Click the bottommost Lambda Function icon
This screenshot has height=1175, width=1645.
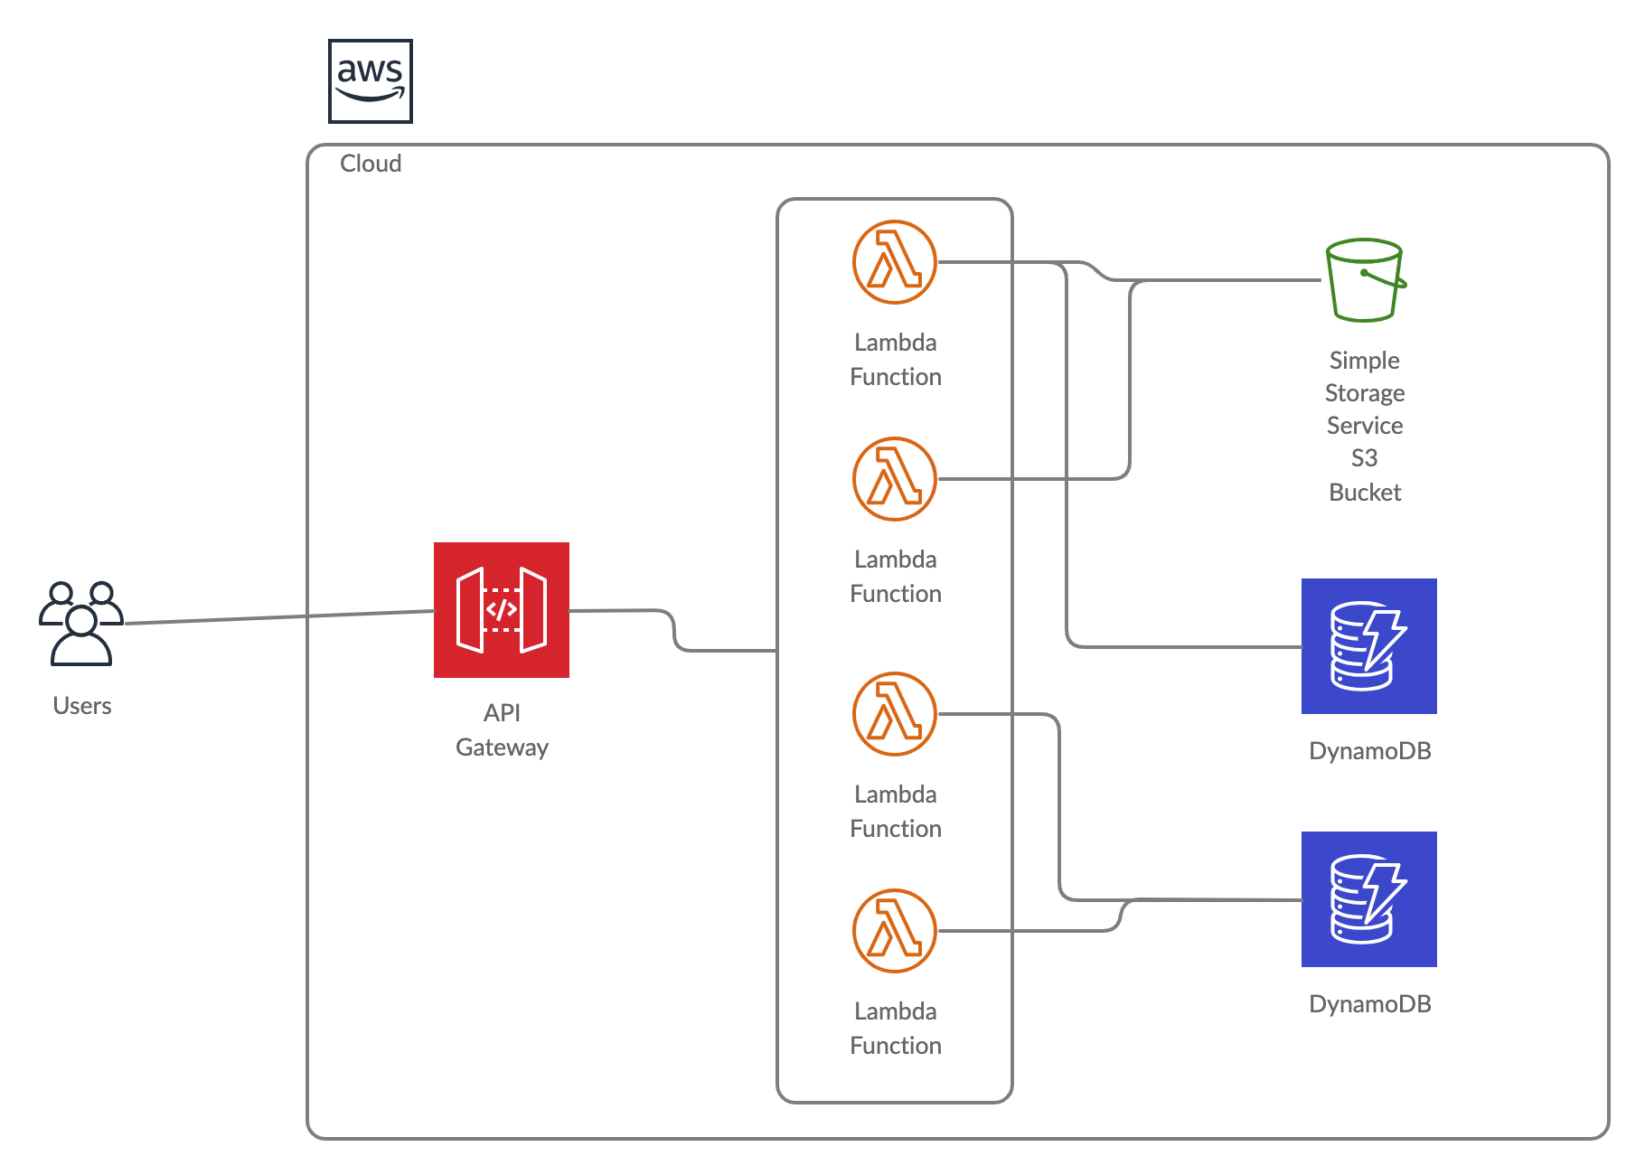click(x=895, y=931)
